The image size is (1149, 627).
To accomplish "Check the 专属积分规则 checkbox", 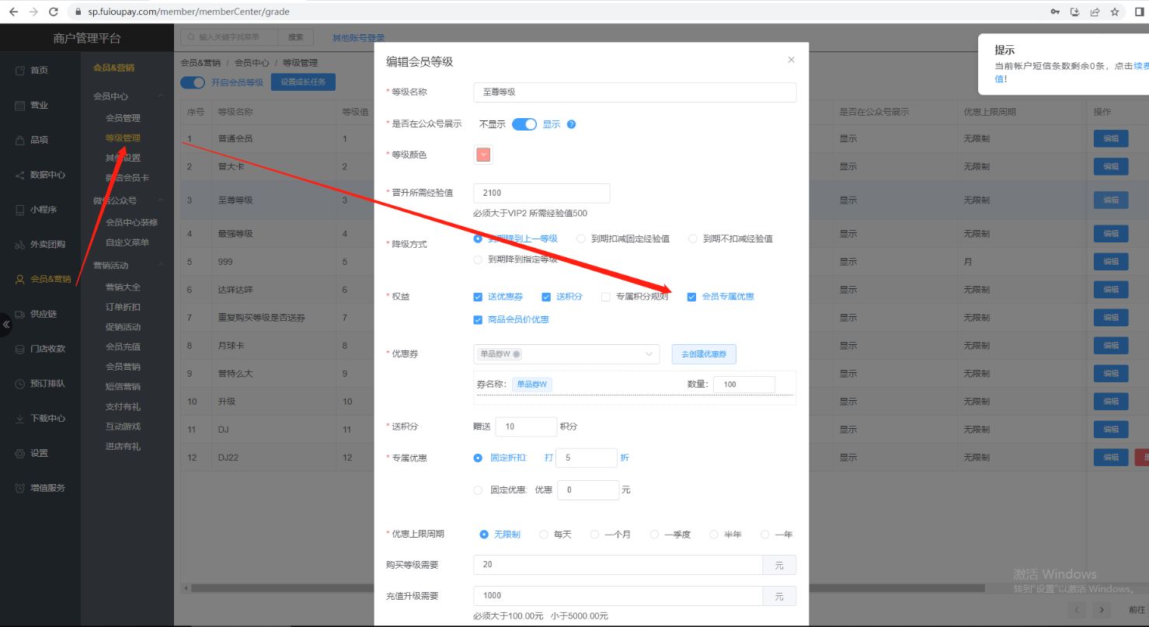I will pos(606,297).
